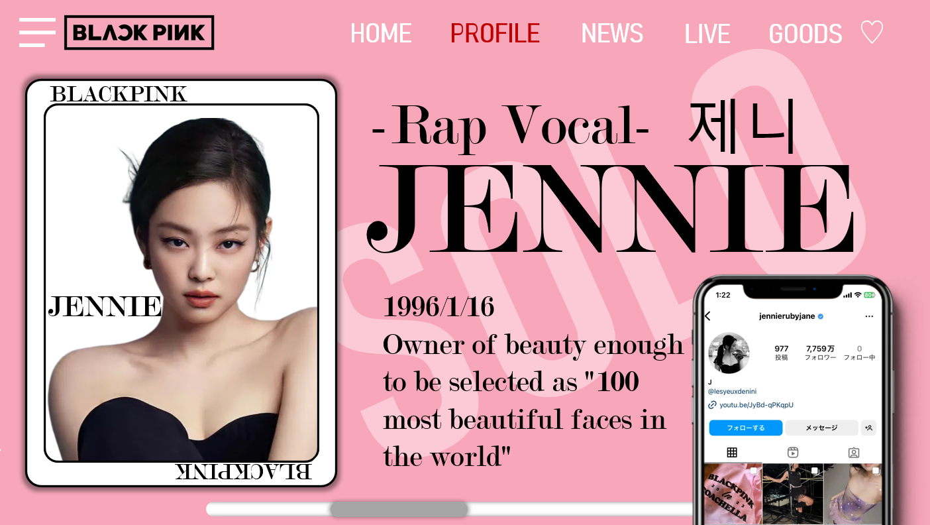Select PROFILE in navigation bar
930x525 pixels.
tap(495, 34)
